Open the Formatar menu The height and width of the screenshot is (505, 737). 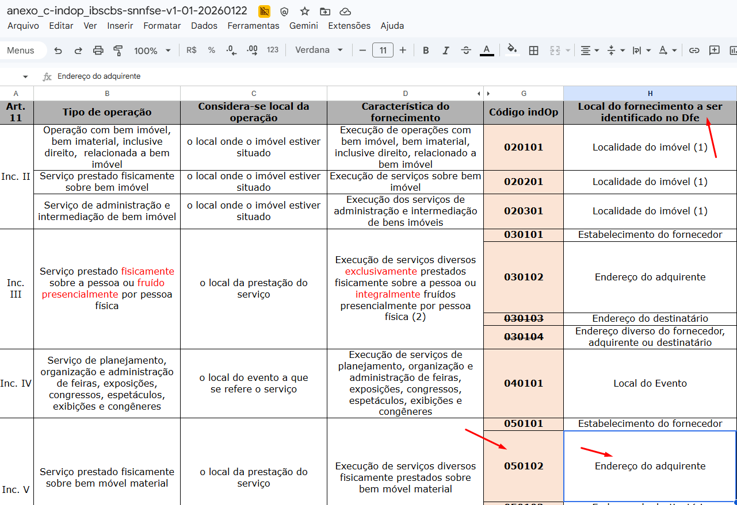162,26
